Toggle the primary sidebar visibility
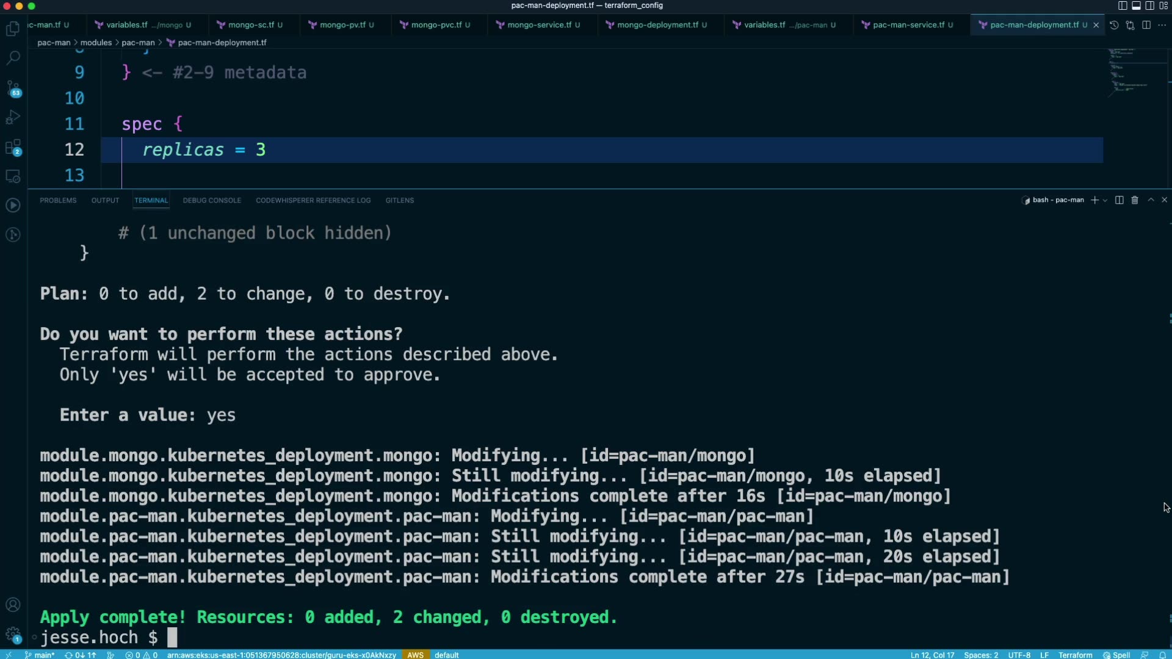Screen dimensions: 1172x659 1123,5
